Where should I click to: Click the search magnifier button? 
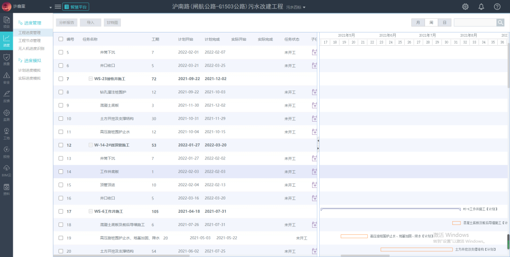(x=500, y=23)
